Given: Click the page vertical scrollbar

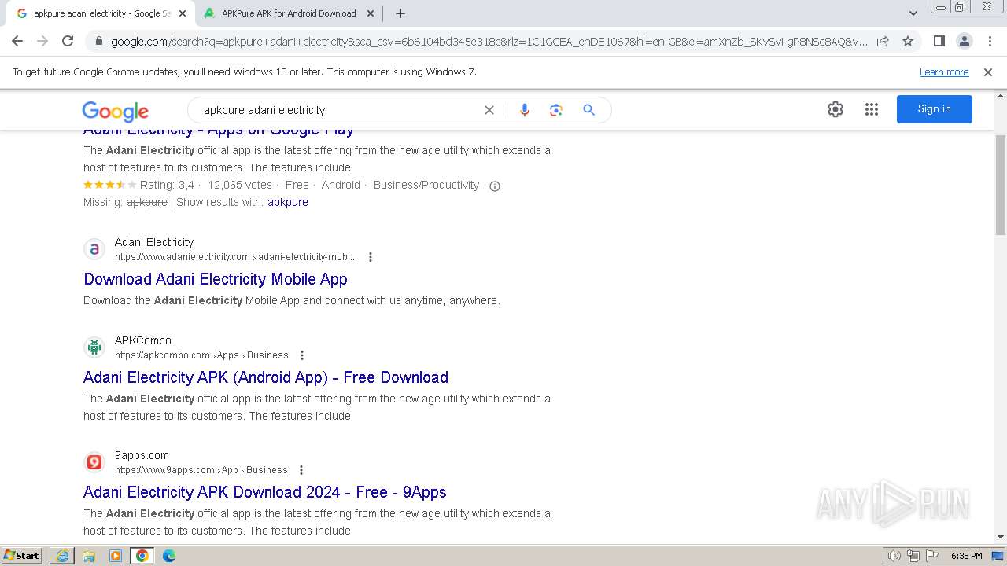Looking at the screenshot, I should (1001, 186).
